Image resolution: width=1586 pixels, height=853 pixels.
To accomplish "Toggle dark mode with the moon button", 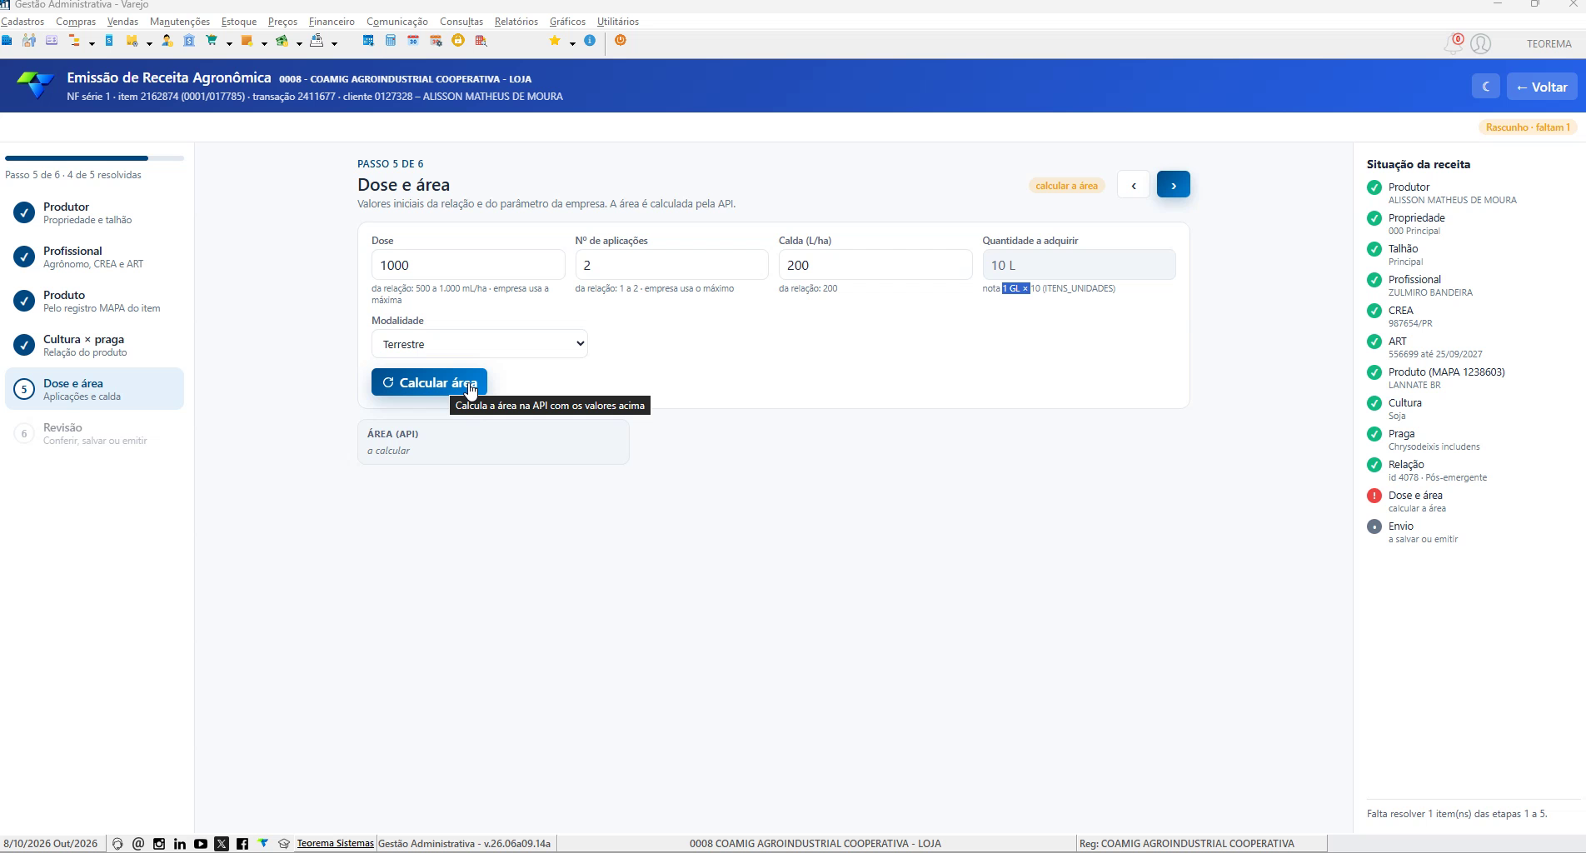I will (x=1486, y=87).
